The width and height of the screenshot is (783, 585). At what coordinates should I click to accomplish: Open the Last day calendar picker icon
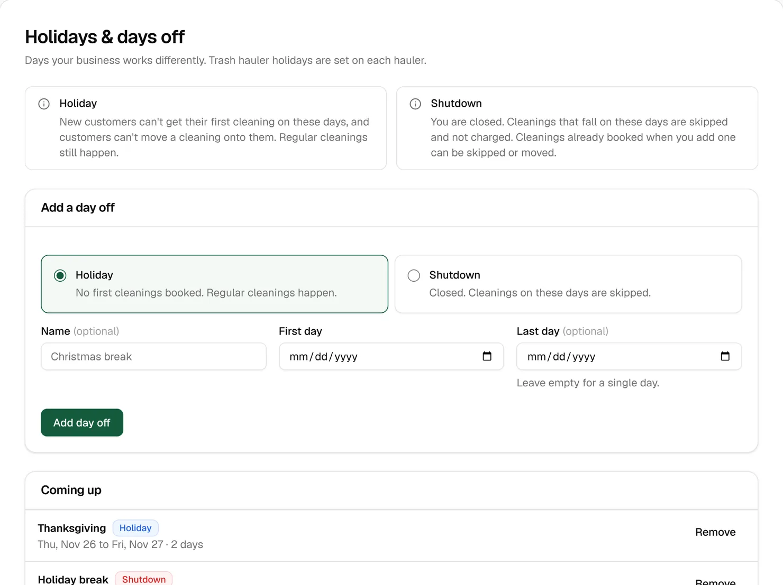[x=725, y=356]
